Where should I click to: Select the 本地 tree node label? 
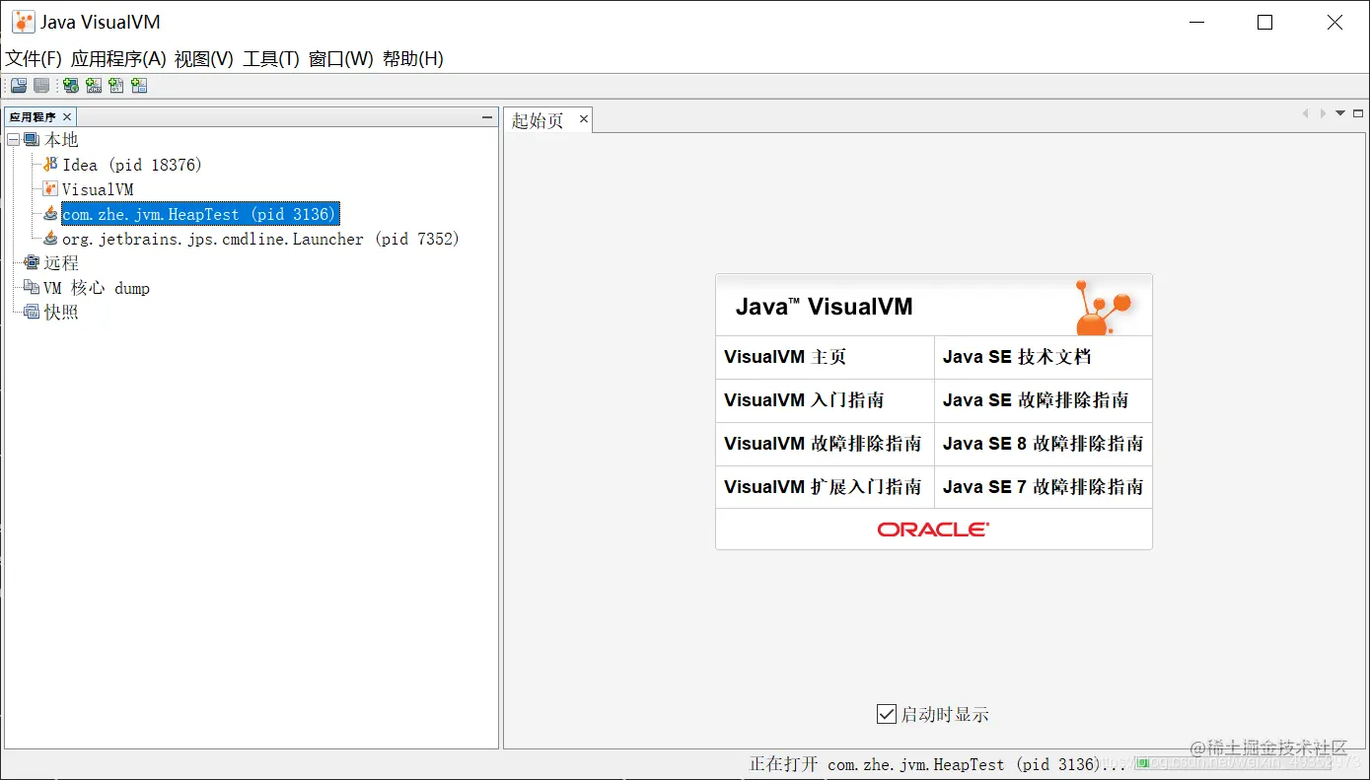click(x=61, y=140)
